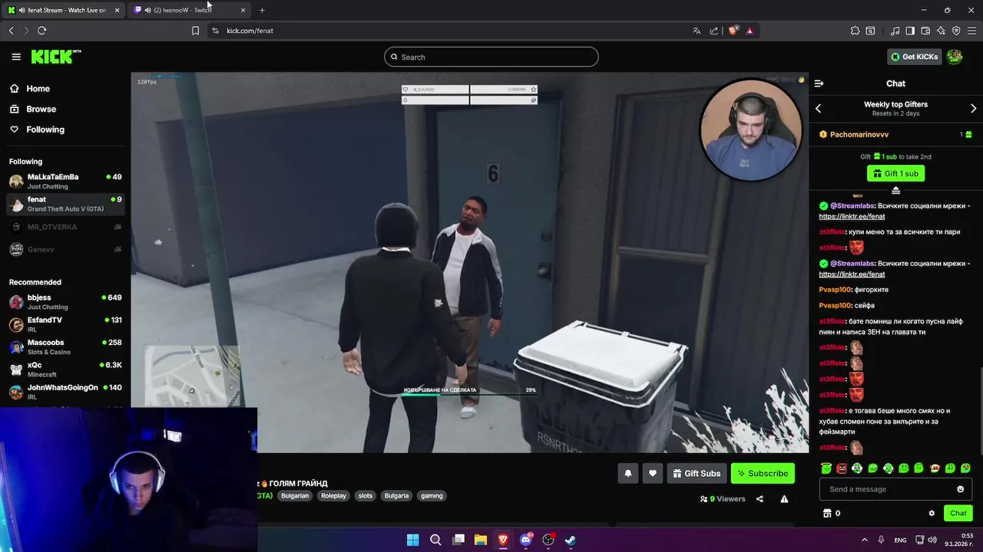
Task: Collapse the chat panel with arrow icon
Action: tap(819, 84)
